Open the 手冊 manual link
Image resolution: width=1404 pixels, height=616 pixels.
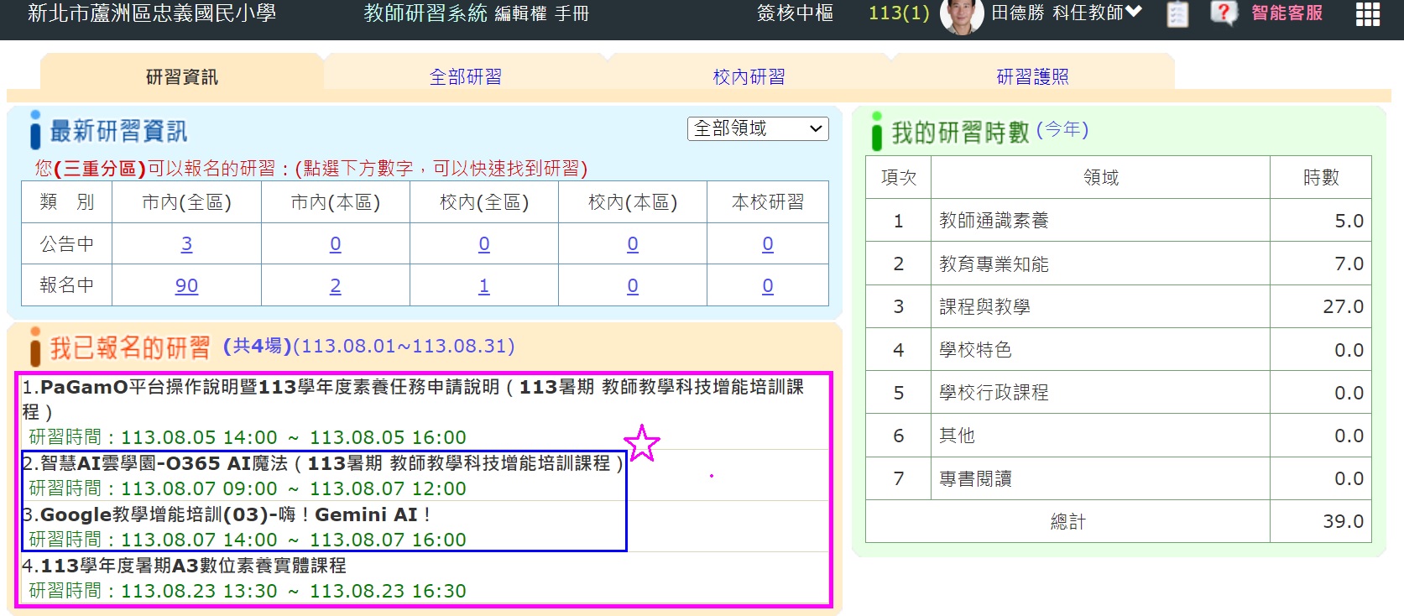coord(572,13)
